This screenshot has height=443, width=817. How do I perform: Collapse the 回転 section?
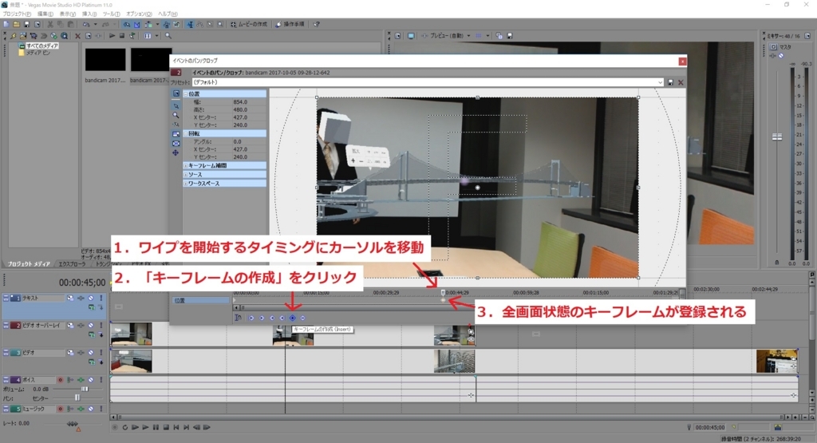tap(186, 133)
